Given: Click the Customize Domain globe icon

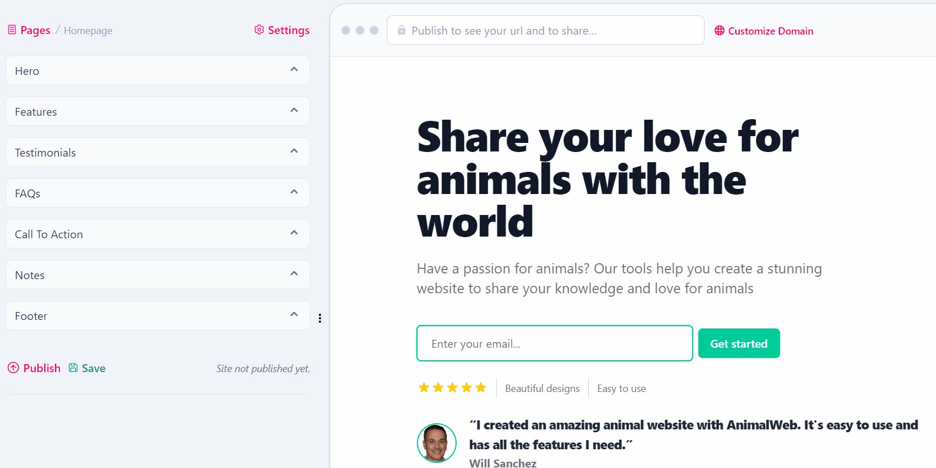Looking at the screenshot, I should click(x=719, y=31).
